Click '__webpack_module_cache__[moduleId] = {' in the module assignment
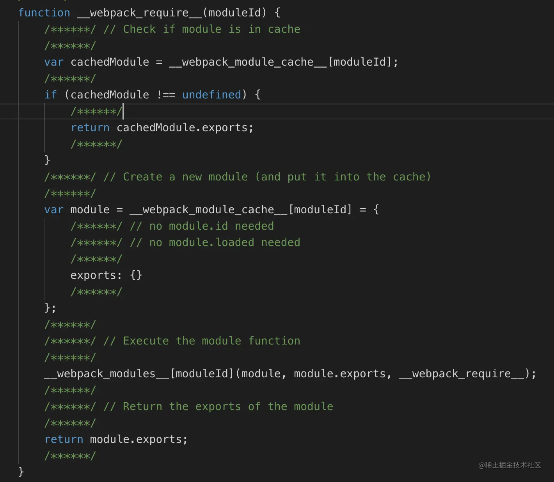 pos(254,210)
